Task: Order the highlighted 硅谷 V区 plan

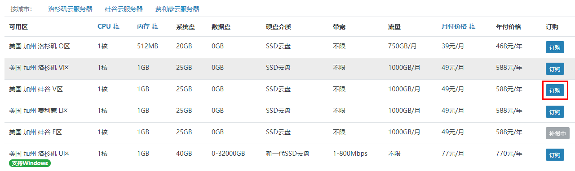Action: [x=555, y=90]
